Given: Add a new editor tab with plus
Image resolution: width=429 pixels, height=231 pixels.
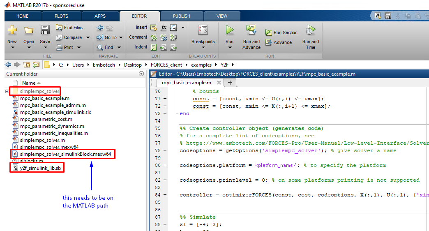Looking at the screenshot, I should [x=230, y=83].
